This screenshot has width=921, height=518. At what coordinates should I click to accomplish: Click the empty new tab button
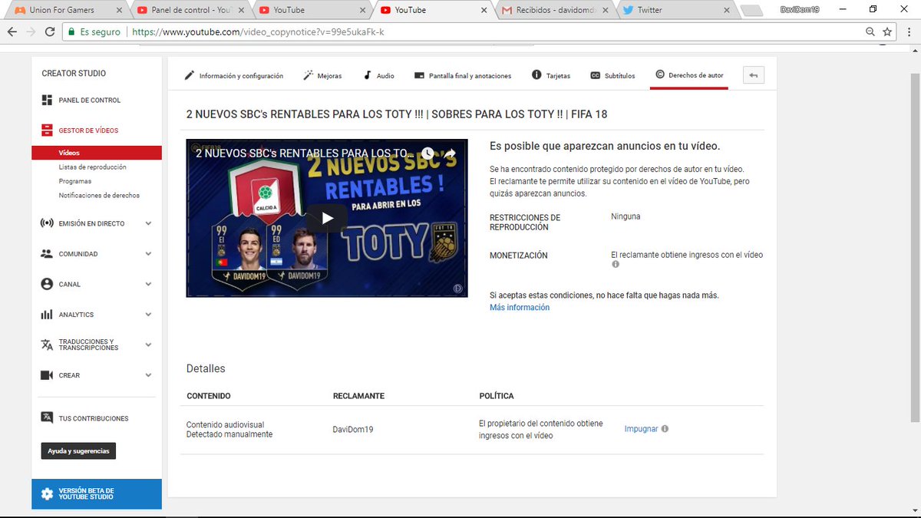tap(752, 10)
